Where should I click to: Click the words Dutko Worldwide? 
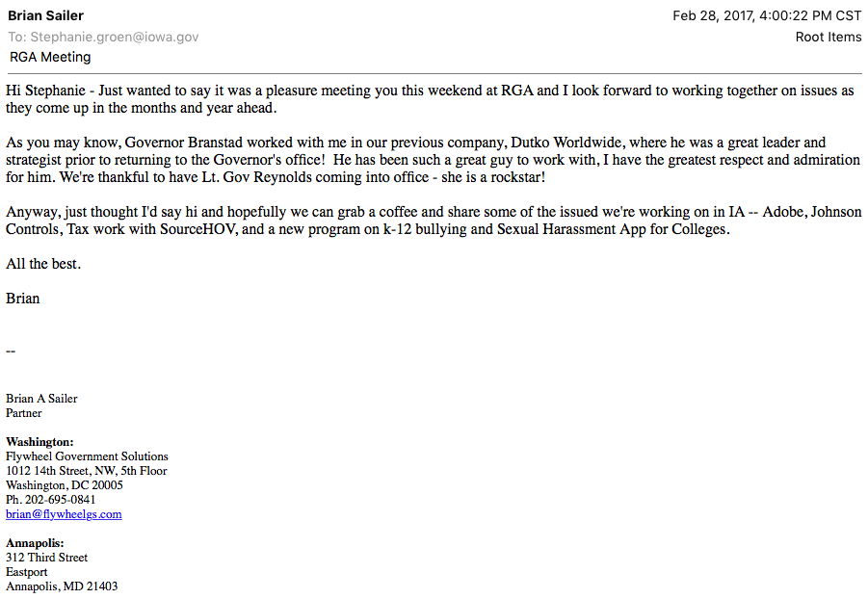(566, 143)
